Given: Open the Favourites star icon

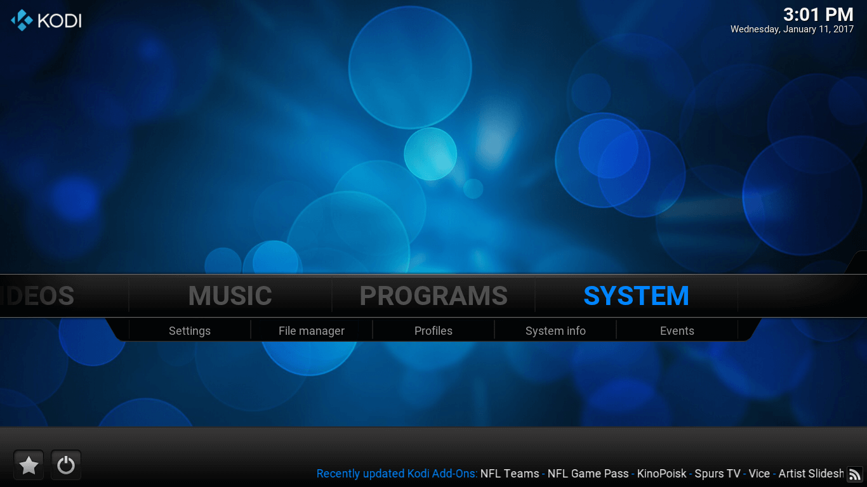Looking at the screenshot, I should click(29, 465).
